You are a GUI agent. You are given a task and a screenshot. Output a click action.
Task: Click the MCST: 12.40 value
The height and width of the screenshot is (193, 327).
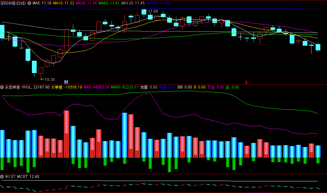(x=28, y=177)
